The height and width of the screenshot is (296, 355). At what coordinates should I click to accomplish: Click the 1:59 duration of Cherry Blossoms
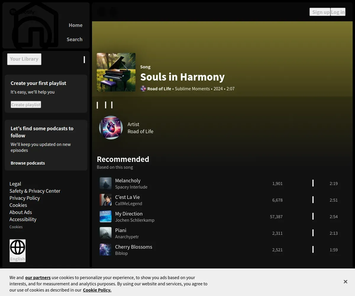pos(334,250)
